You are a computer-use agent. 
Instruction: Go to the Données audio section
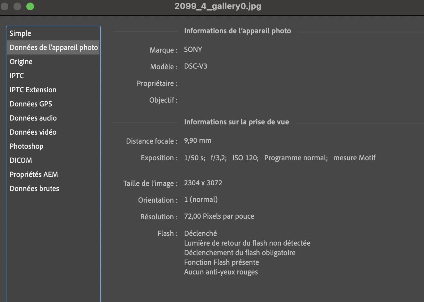33,118
